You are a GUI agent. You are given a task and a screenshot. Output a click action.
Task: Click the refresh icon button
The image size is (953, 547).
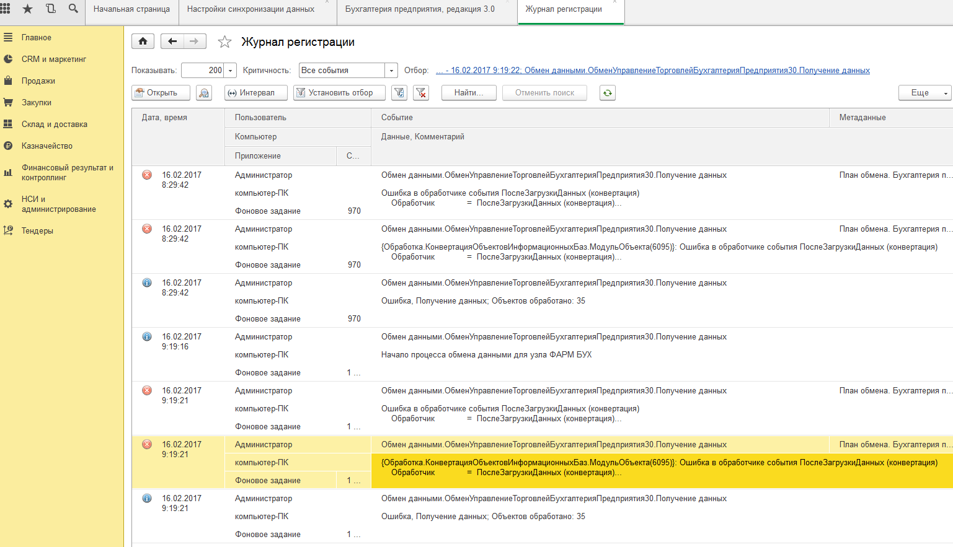click(x=607, y=93)
